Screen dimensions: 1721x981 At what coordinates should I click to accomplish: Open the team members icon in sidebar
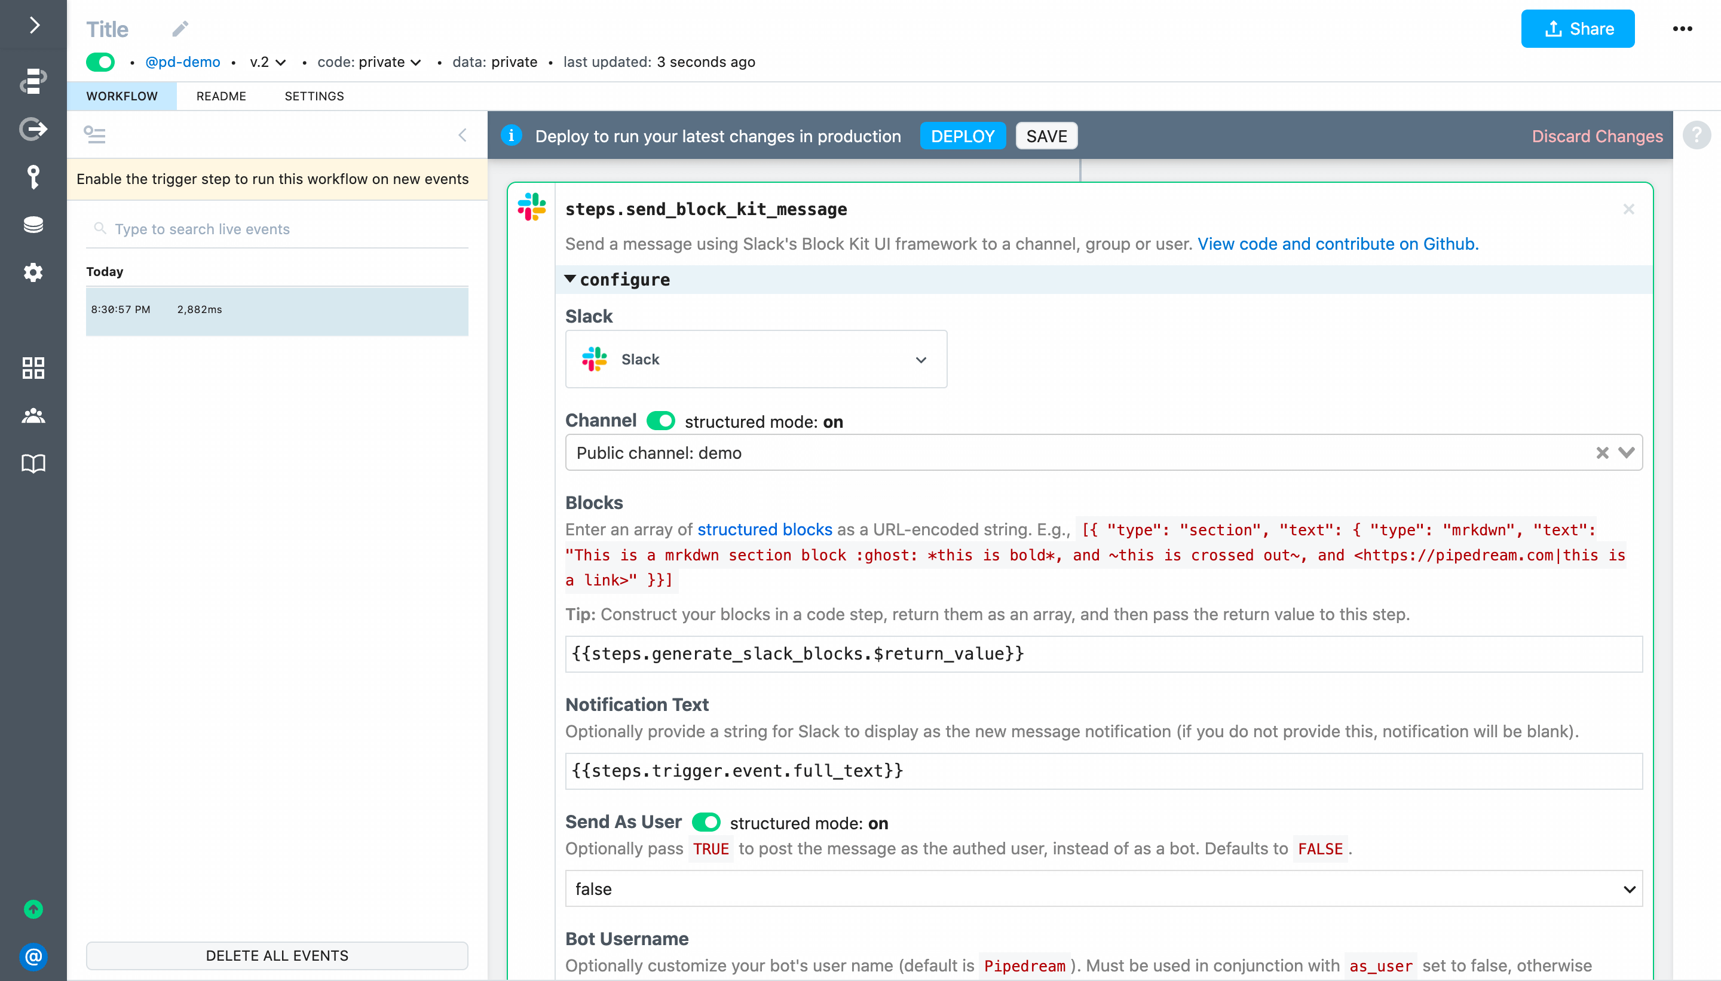(x=33, y=416)
